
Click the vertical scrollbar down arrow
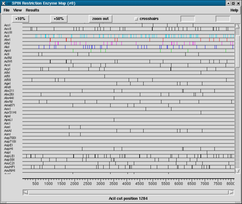tap(238, 171)
